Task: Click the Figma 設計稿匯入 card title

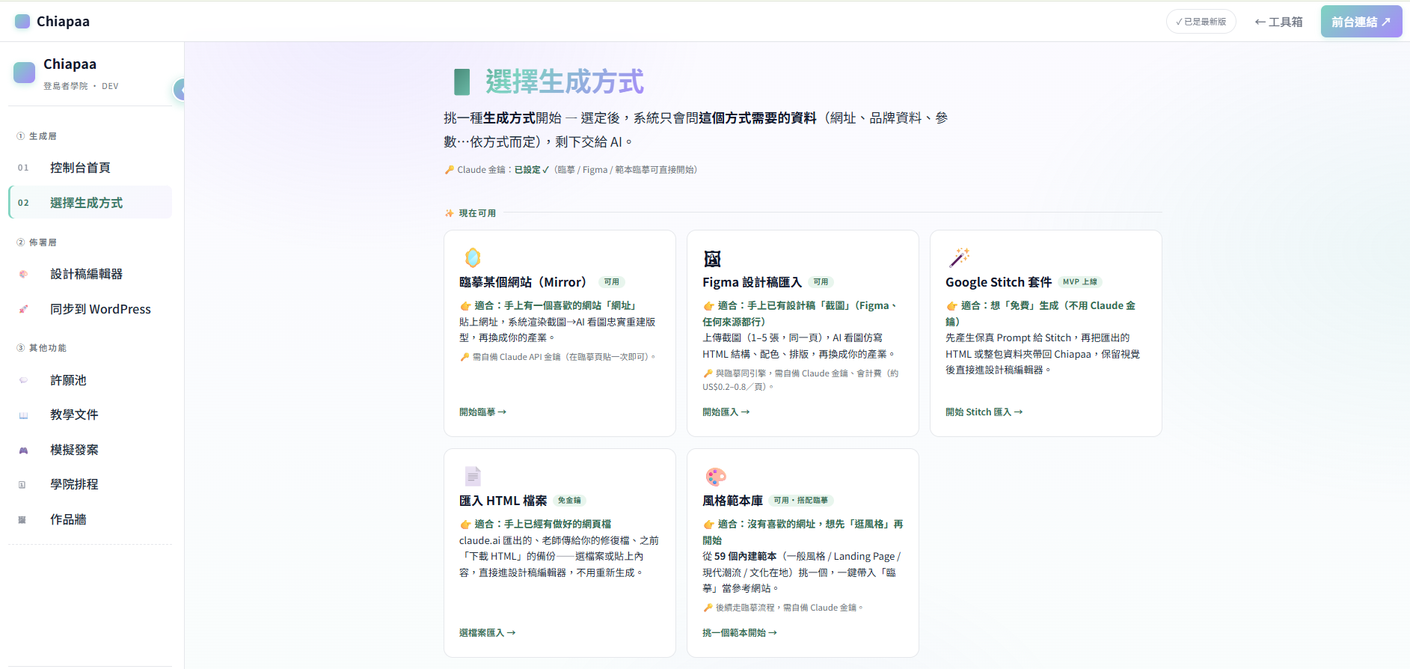Action: point(752,282)
